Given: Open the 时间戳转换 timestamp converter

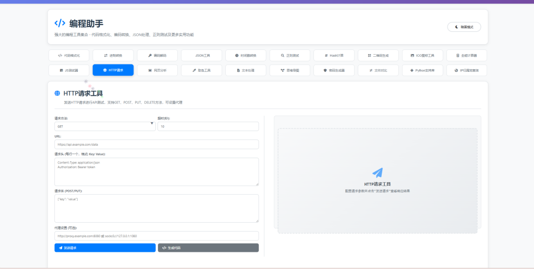Looking at the screenshot, I should tap(246, 55).
